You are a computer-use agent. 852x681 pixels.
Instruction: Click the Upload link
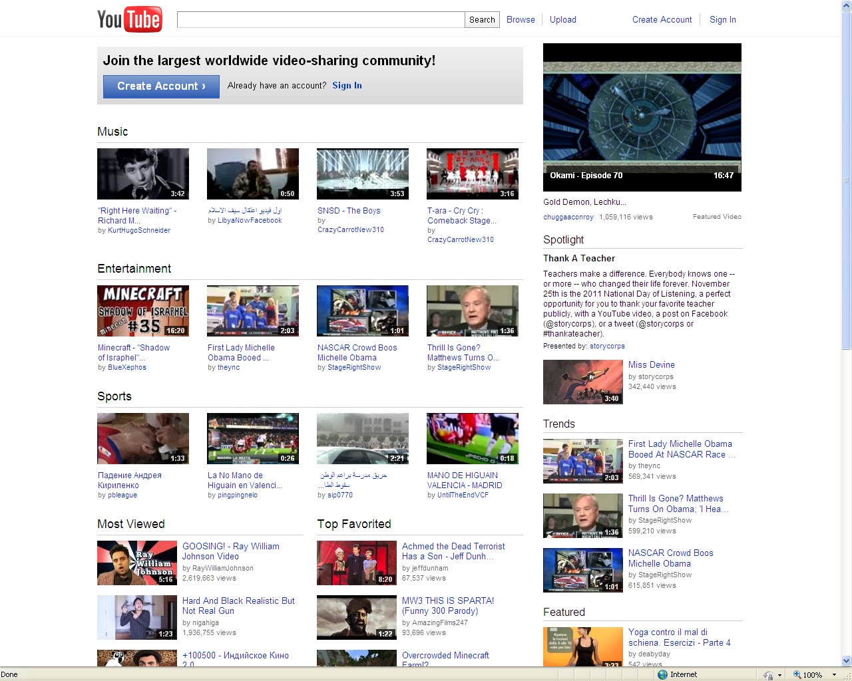pyautogui.click(x=562, y=19)
